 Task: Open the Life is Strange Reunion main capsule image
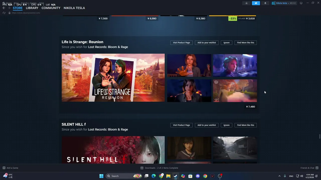[x=113, y=78]
